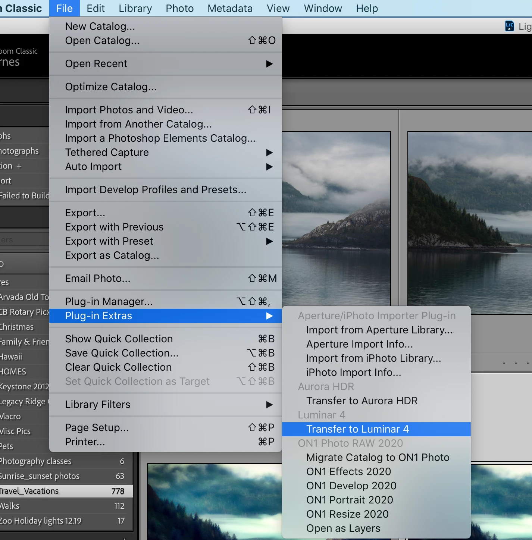532x540 pixels.
Task: Click the File menu title
Action: click(64, 8)
